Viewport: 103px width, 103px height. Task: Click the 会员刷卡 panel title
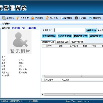point(6,23)
